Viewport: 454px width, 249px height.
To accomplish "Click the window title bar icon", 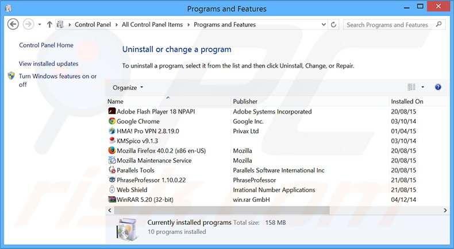I will tap(8, 9).
